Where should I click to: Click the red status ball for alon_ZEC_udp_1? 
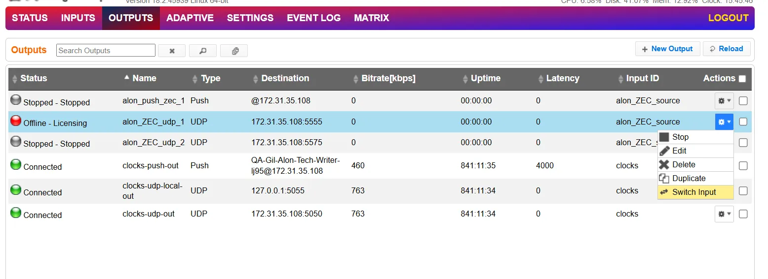point(16,121)
